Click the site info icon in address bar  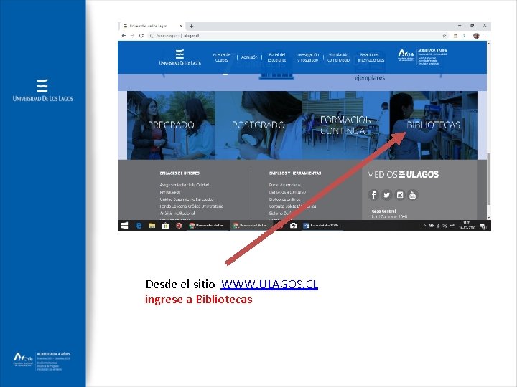152,36
